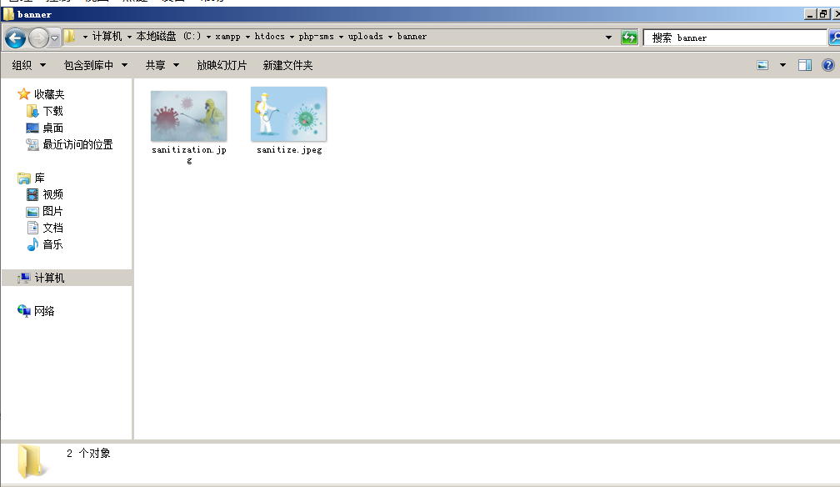Restore down the banner window
The width and height of the screenshot is (840, 487).
click(x=823, y=14)
